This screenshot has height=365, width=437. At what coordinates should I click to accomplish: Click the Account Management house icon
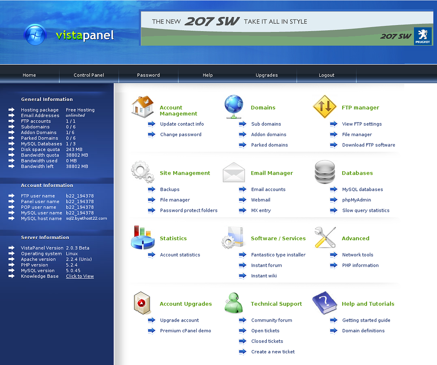click(x=142, y=106)
